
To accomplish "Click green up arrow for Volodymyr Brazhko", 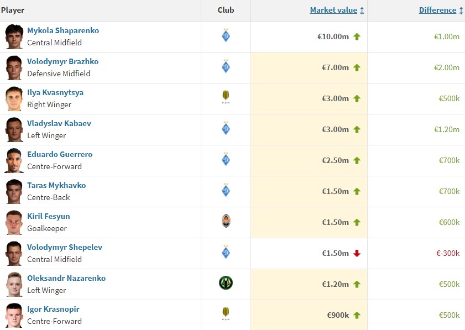I will coord(357,68).
